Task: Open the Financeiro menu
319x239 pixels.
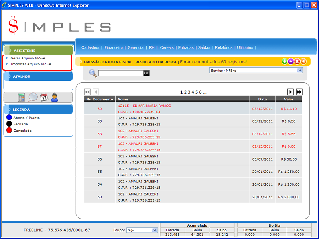Action: point(114,47)
